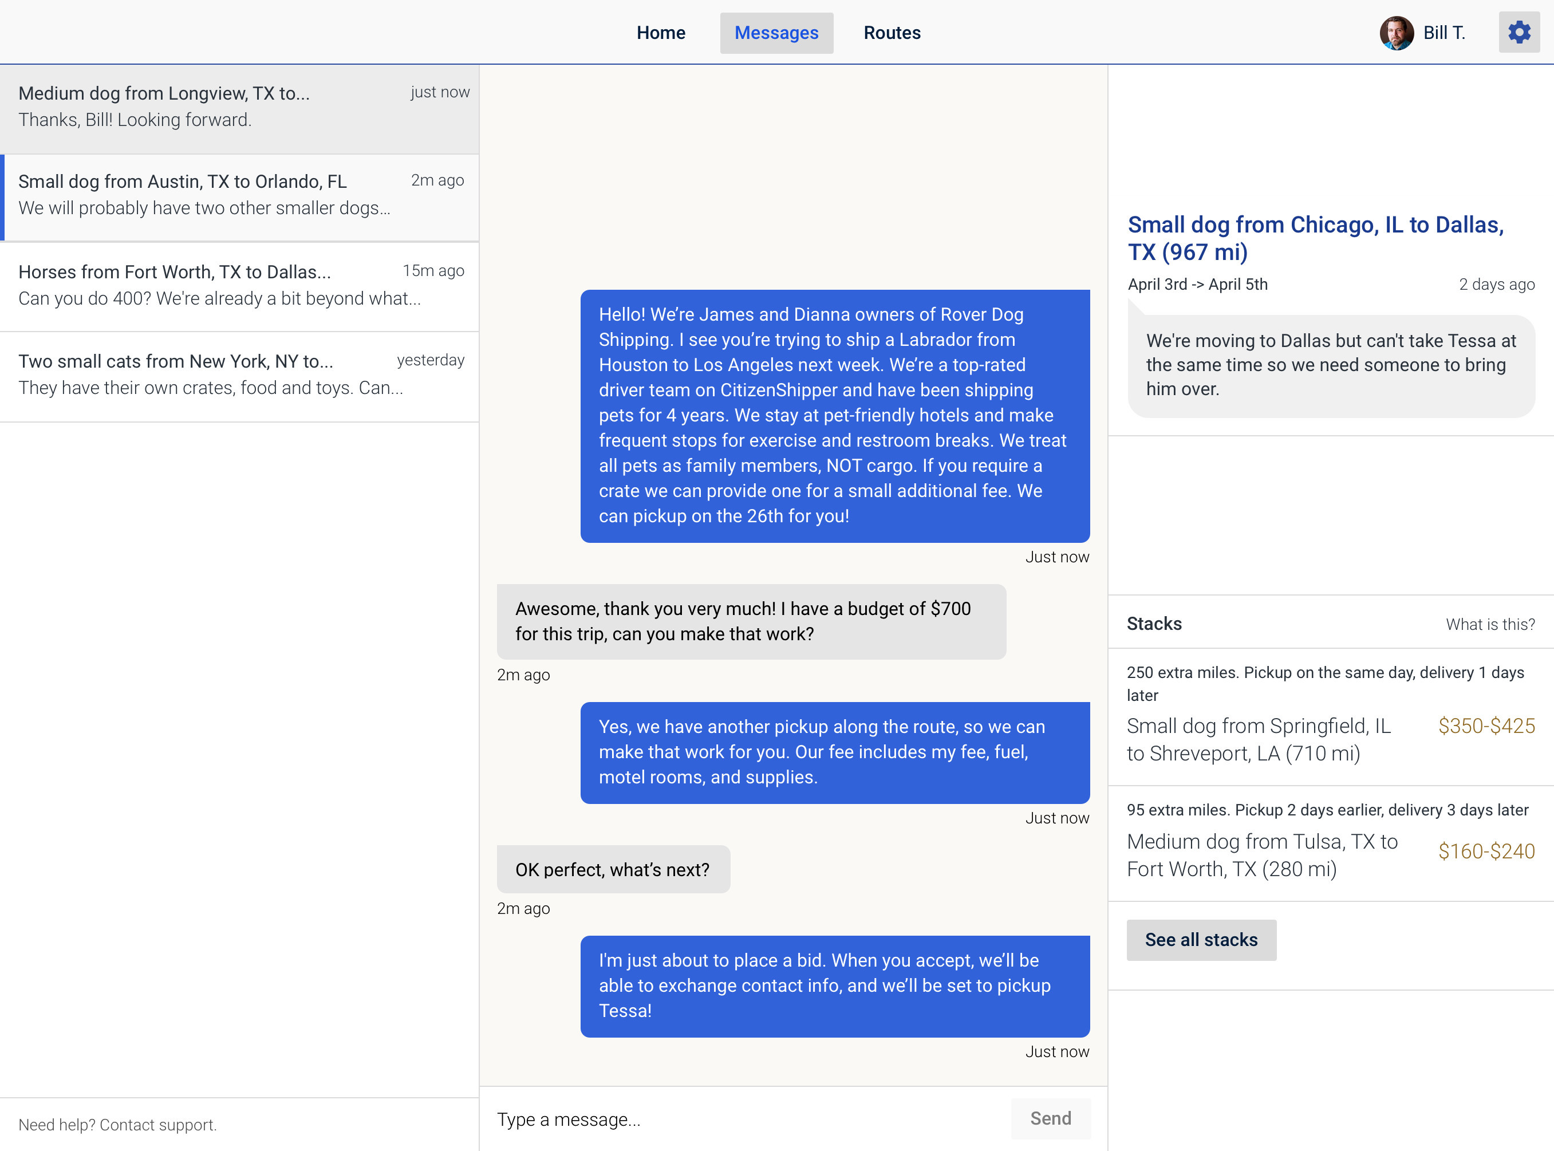Click '2 days ago' listing timestamp
Viewport: 1554px width, 1151px height.
(x=1496, y=284)
